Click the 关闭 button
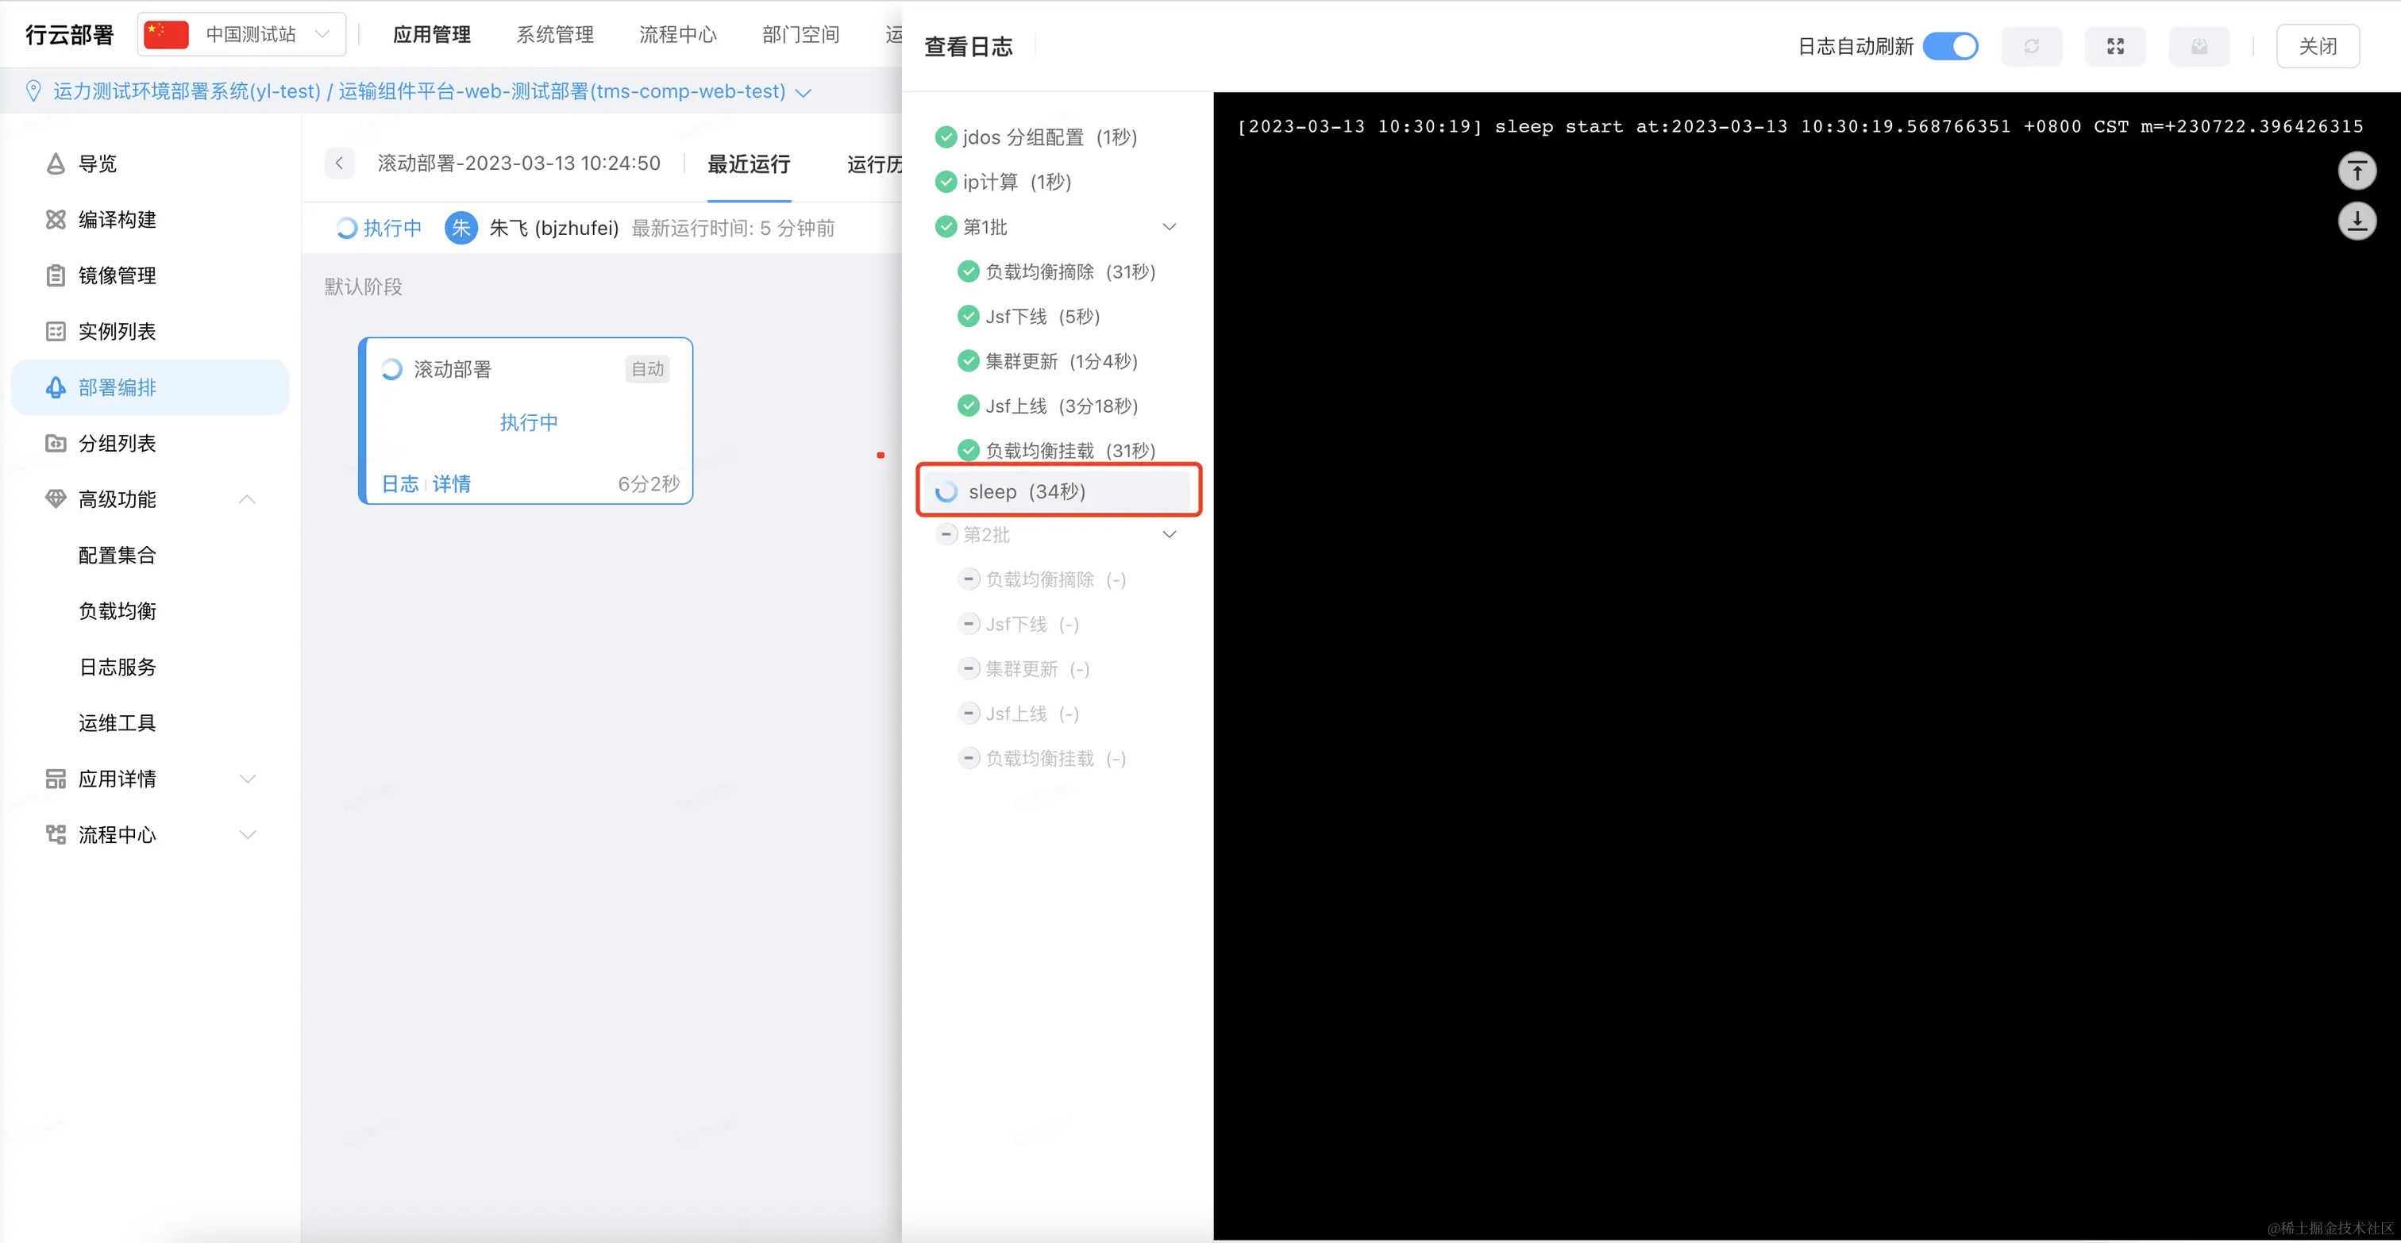This screenshot has width=2401, height=1243. [2317, 47]
